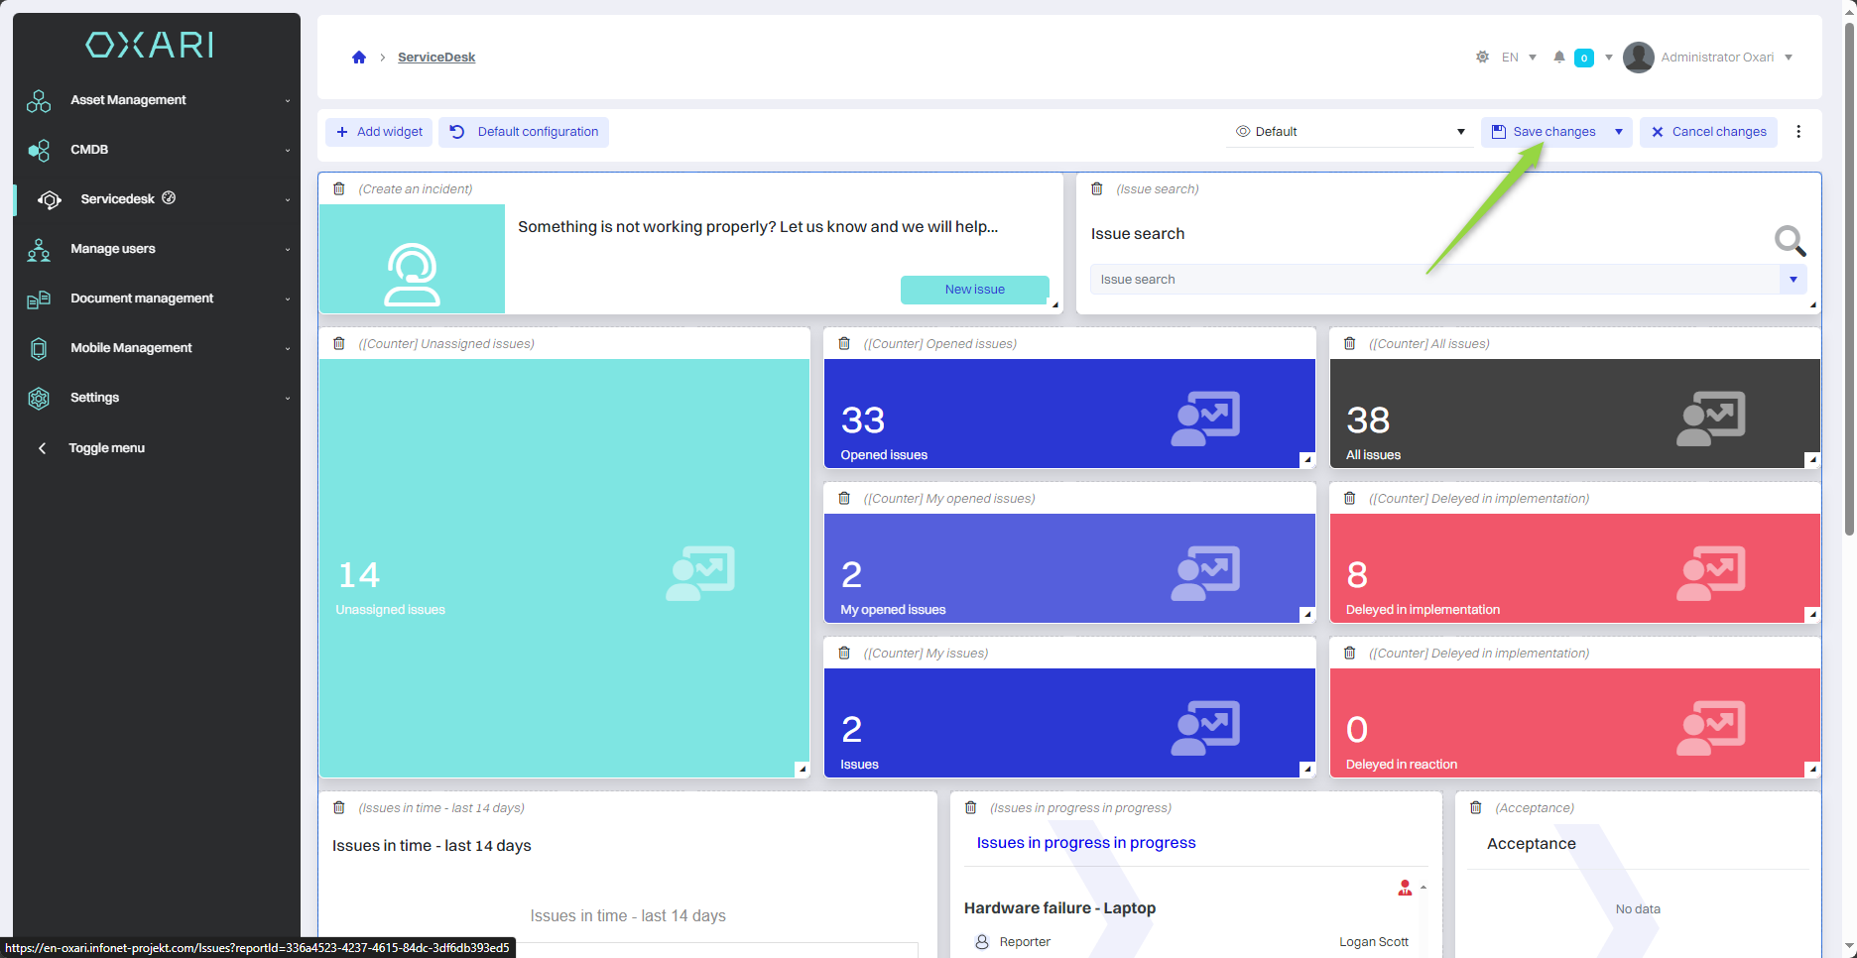
Task: Click trash icon on Issue search widget
Action: coord(1097,188)
